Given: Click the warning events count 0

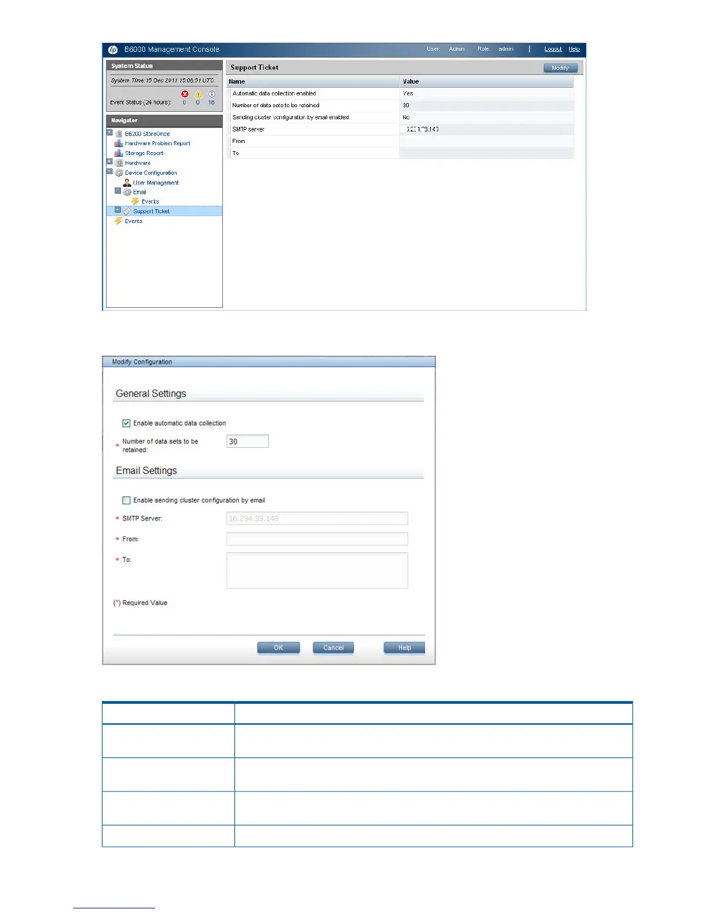Looking at the screenshot, I should [x=198, y=103].
